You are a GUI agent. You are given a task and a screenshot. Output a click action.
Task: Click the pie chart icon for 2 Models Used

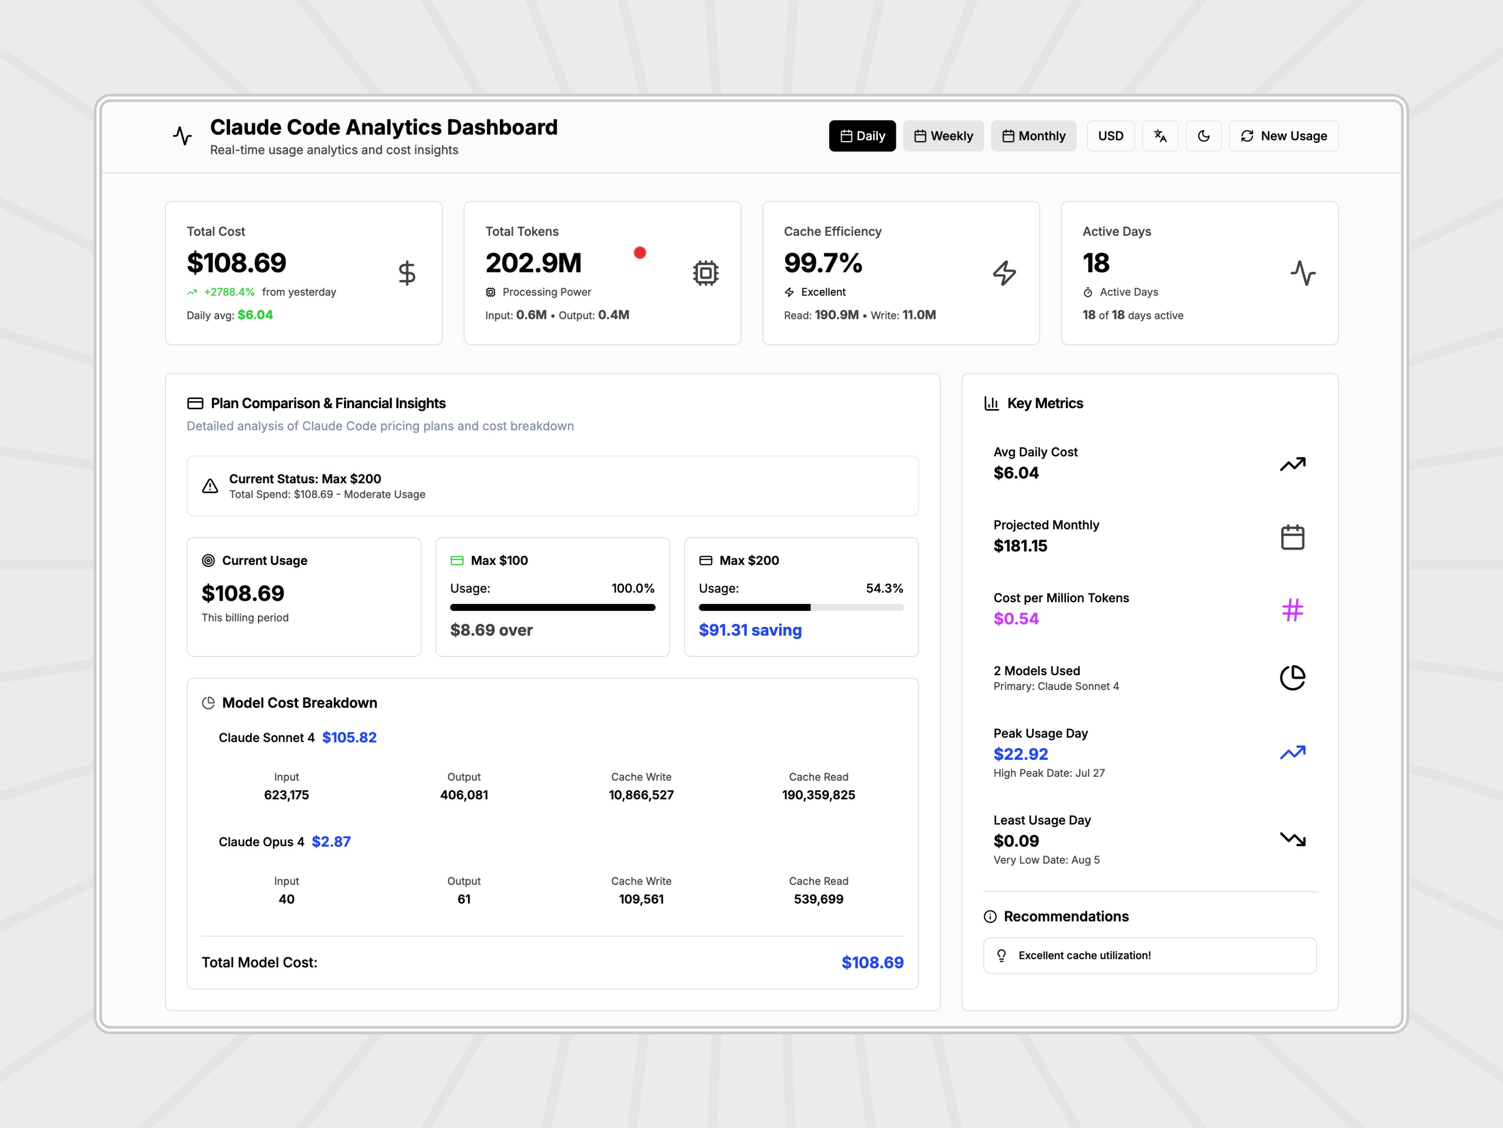[1292, 678]
